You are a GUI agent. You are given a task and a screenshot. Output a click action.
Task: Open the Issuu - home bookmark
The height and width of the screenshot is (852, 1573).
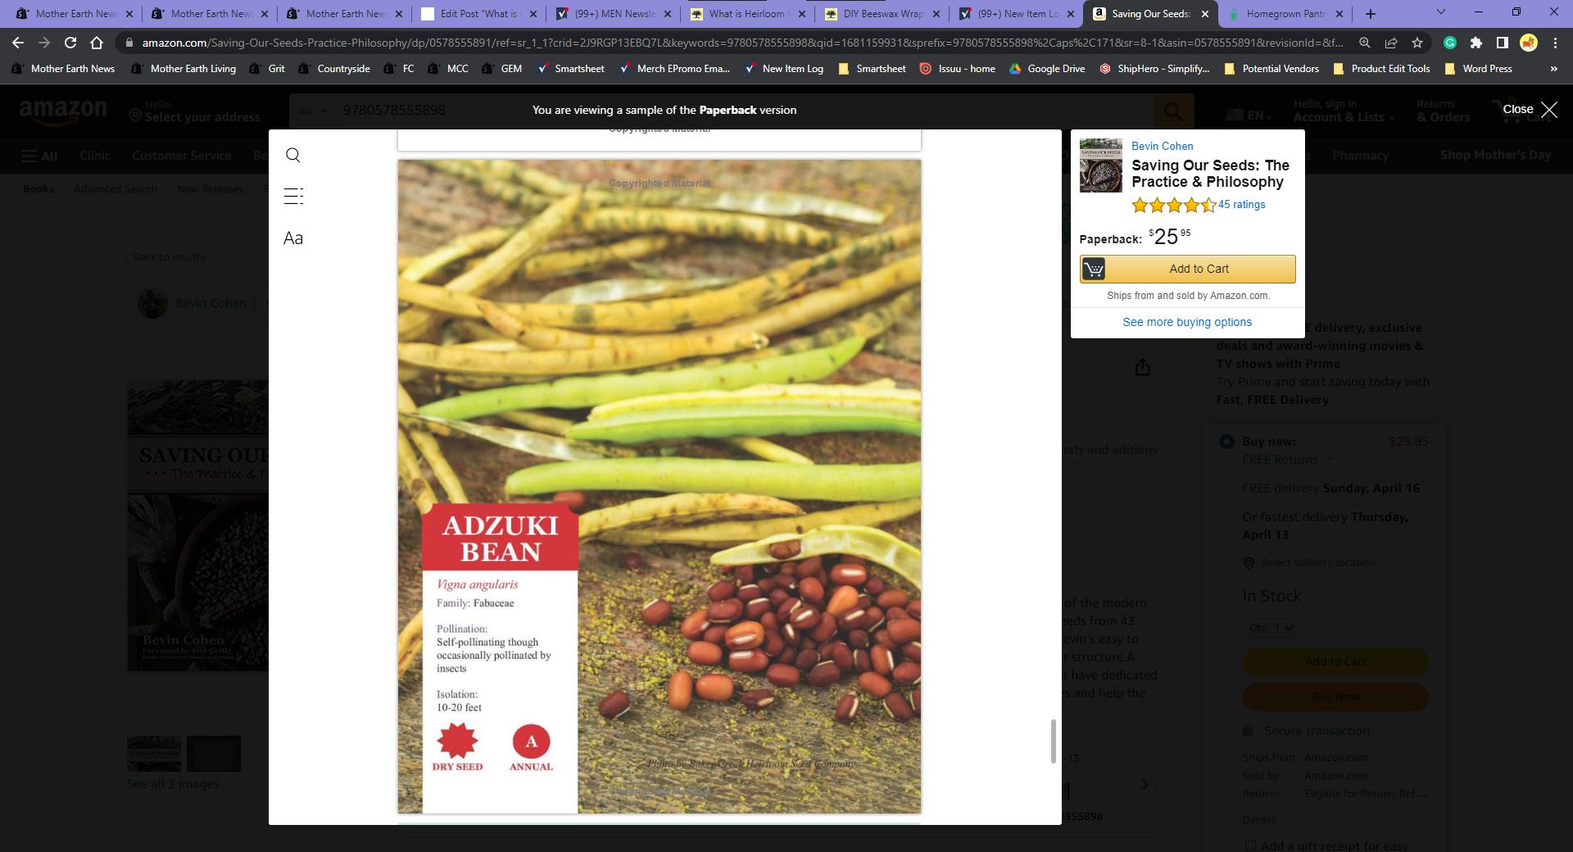[x=957, y=69]
